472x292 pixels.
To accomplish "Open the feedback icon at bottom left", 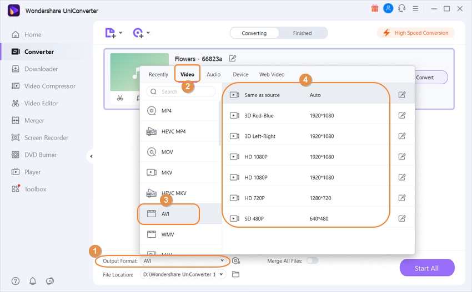I will [50, 281].
